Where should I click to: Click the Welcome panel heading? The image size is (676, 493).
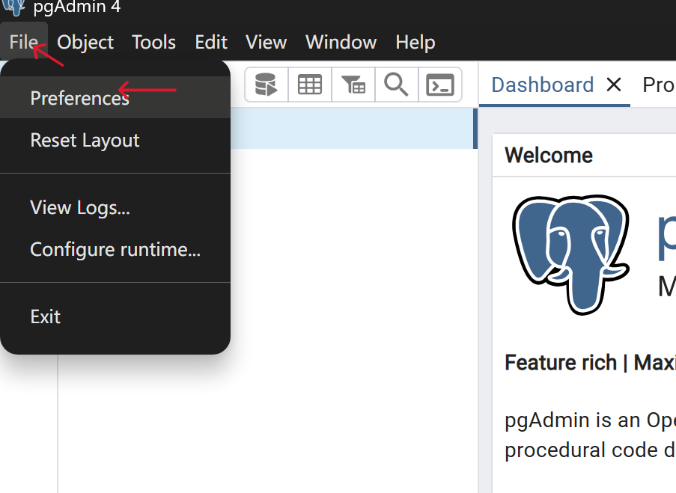549,155
